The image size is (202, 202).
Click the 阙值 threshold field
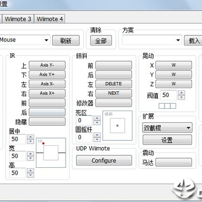[x=168, y=95]
